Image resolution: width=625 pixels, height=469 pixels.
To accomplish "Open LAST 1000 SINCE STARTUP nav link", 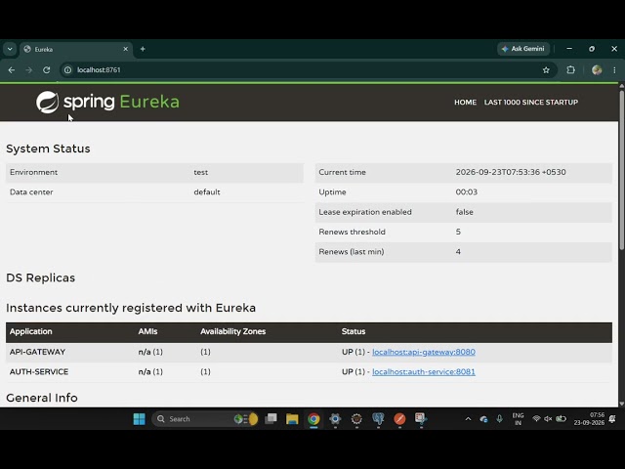I will click(x=531, y=102).
